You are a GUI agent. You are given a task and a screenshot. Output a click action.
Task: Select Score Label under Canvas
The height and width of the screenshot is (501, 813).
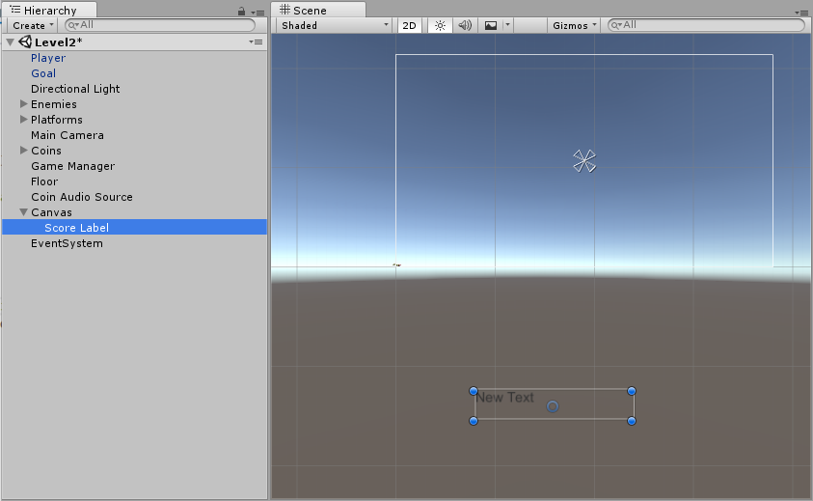pyautogui.click(x=77, y=228)
